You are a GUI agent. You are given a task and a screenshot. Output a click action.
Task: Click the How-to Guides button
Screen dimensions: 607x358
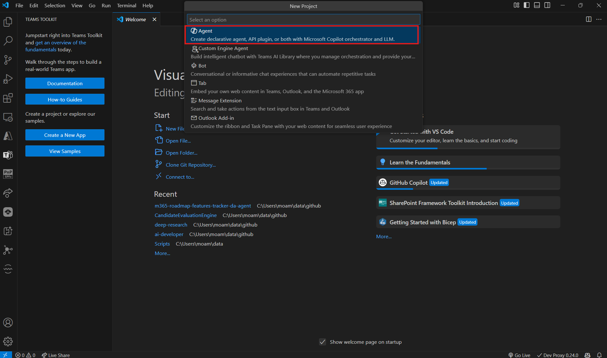[x=65, y=99]
